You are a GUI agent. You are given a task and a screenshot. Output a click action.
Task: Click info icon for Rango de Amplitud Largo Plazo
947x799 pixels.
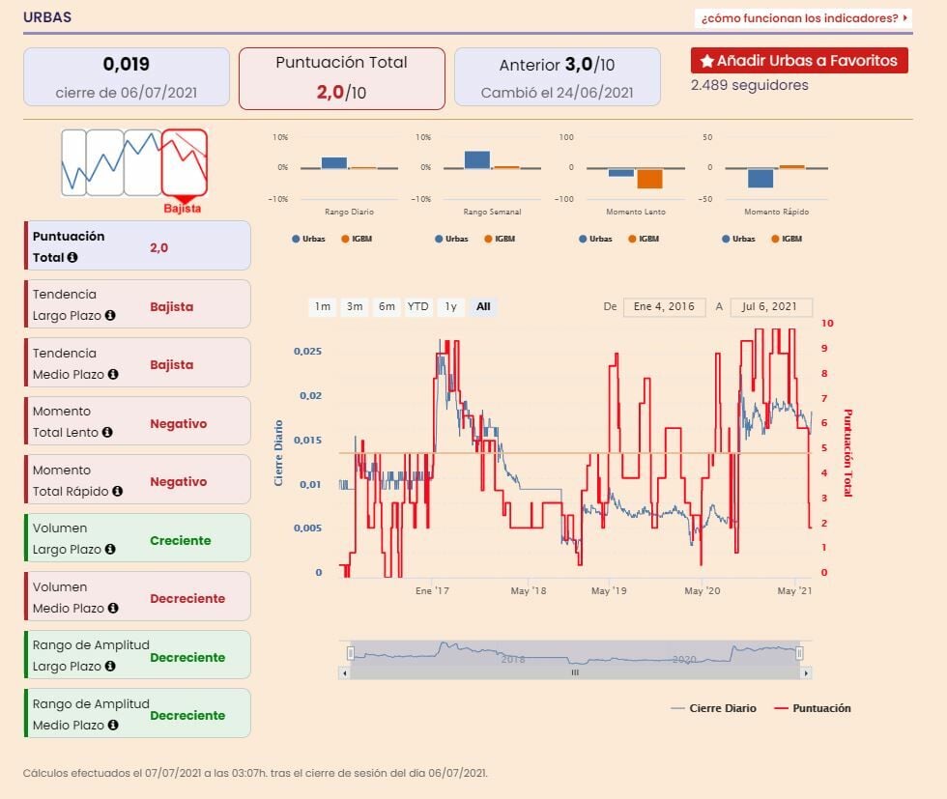click(110, 666)
